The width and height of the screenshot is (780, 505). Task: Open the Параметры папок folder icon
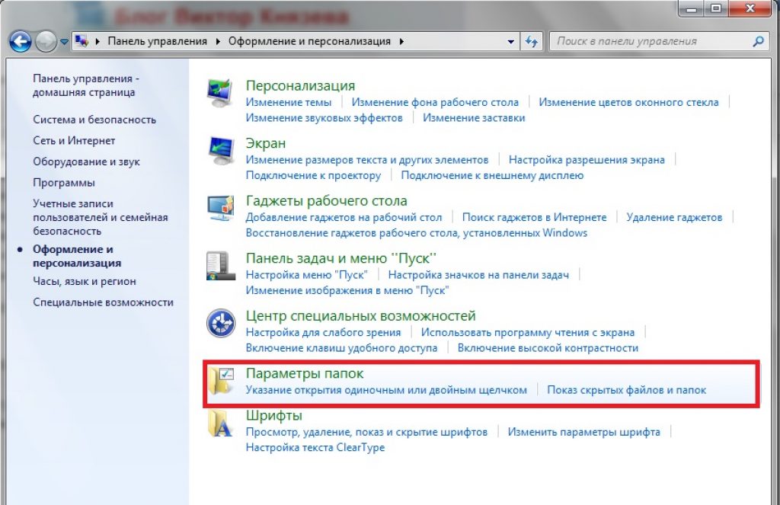pyautogui.click(x=221, y=381)
